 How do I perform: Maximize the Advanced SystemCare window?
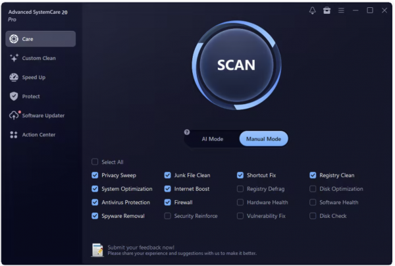click(370, 11)
